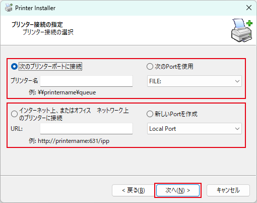The image size is (257, 203).
Task: Click the 次へ(N) > button
Action: (178, 190)
